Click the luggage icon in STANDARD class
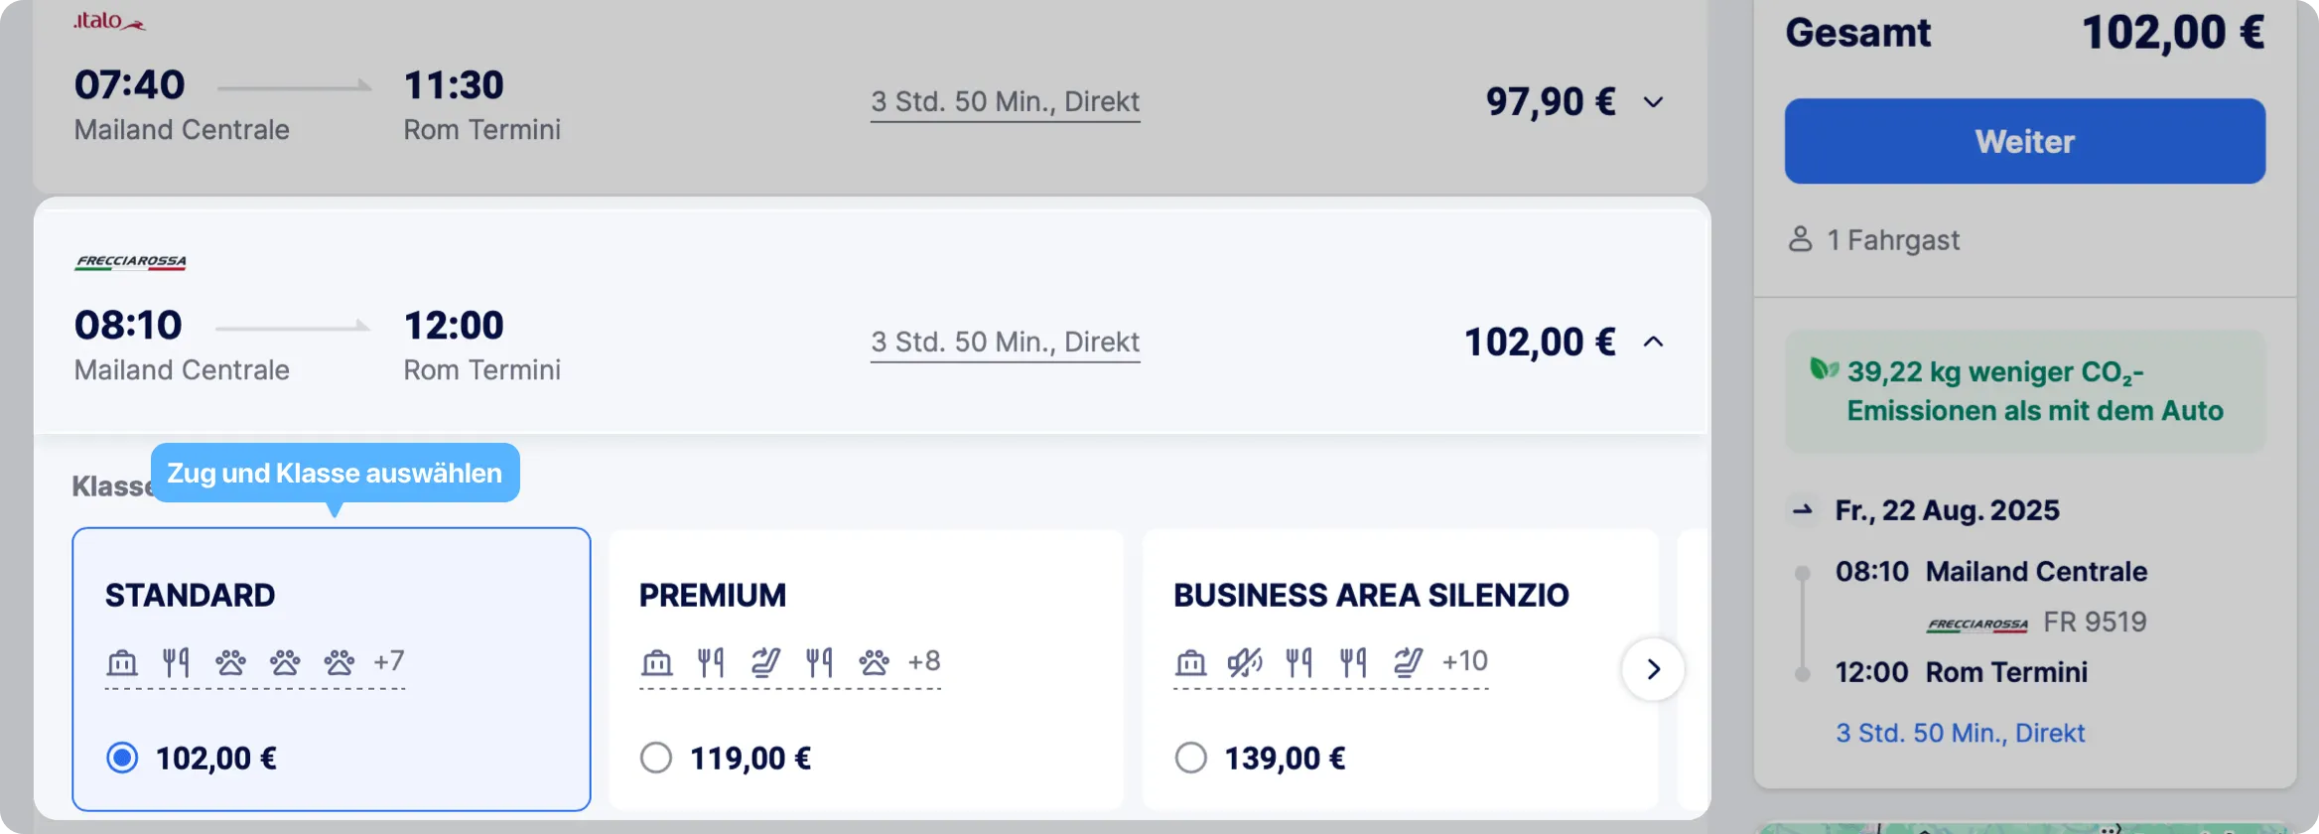2319x834 pixels. [x=122, y=662]
